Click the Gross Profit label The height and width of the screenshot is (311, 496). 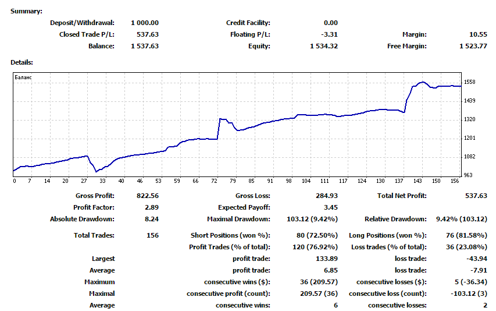pyautogui.click(x=95, y=196)
